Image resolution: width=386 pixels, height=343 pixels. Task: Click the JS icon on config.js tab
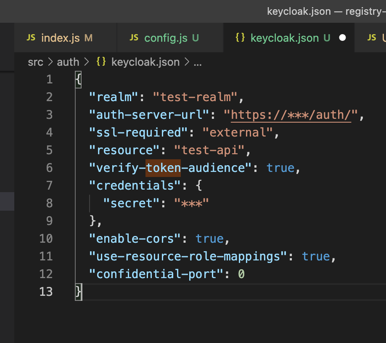pos(134,38)
